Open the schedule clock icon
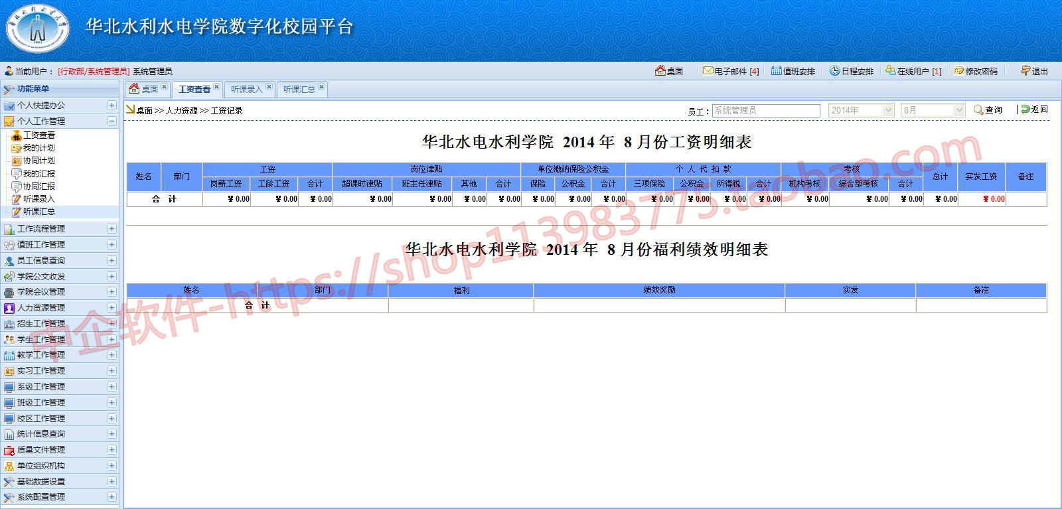The height and width of the screenshot is (509, 1062). click(x=835, y=70)
